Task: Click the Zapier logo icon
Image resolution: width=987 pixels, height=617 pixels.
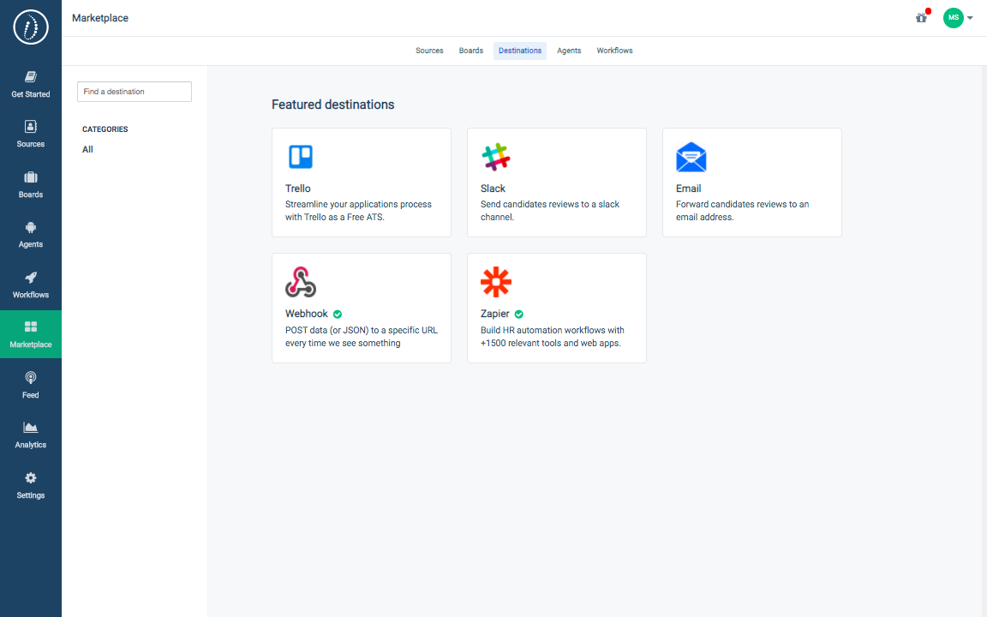Action: (x=496, y=281)
